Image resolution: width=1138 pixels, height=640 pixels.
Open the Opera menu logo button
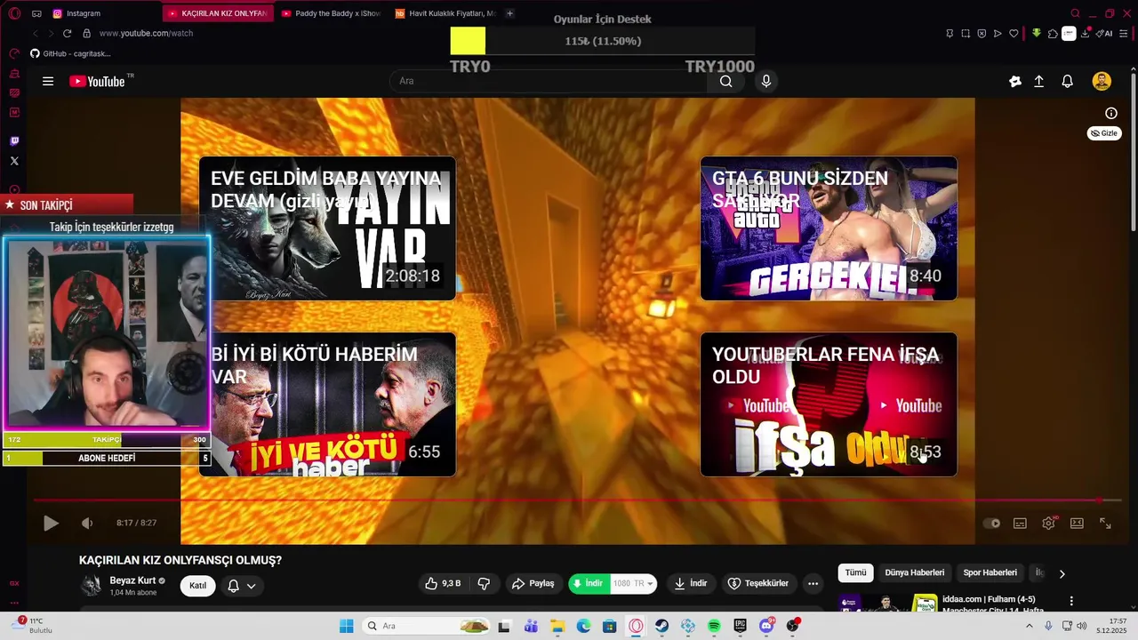tap(14, 13)
